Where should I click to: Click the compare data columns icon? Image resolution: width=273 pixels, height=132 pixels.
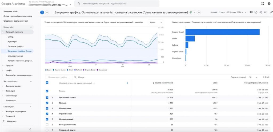251,12
